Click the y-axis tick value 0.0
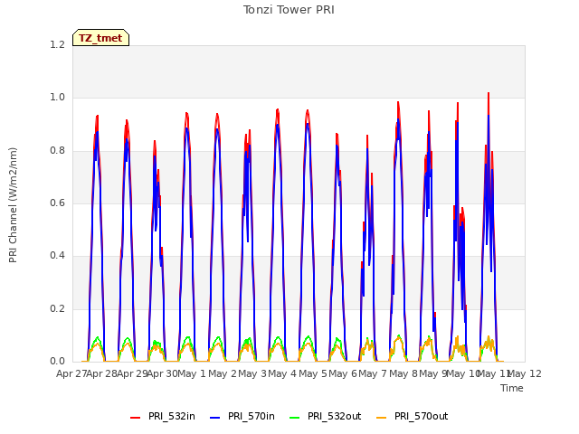579x434 pixels. pyautogui.click(x=57, y=361)
